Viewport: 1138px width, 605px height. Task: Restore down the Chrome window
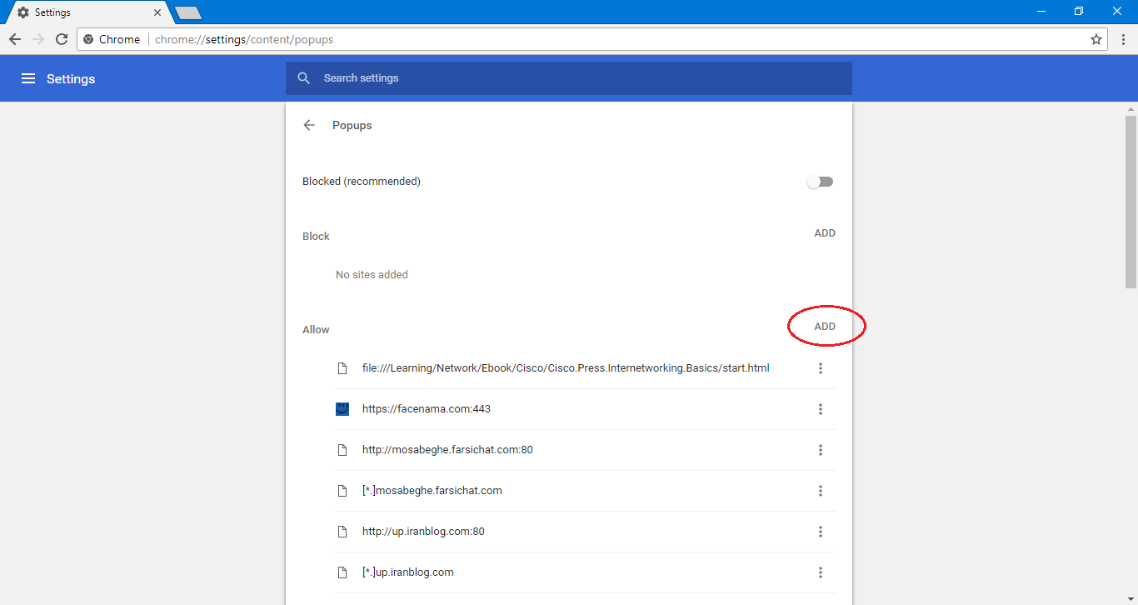[1079, 11]
